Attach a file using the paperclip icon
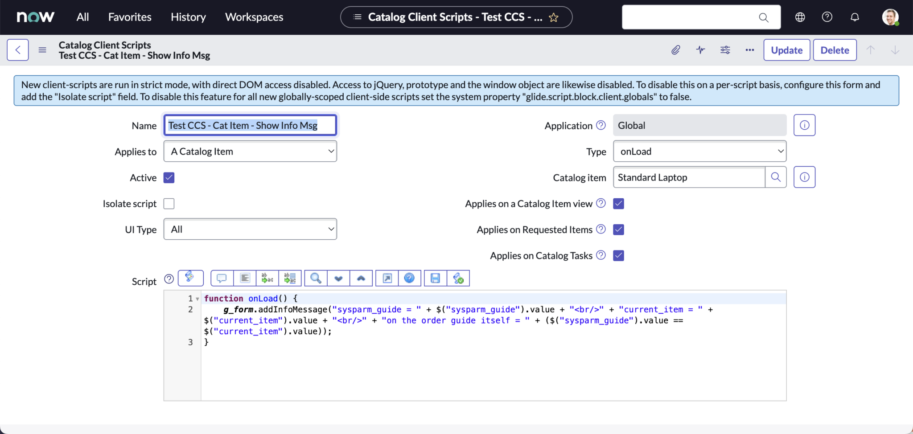913x434 pixels. (x=675, y=49)
